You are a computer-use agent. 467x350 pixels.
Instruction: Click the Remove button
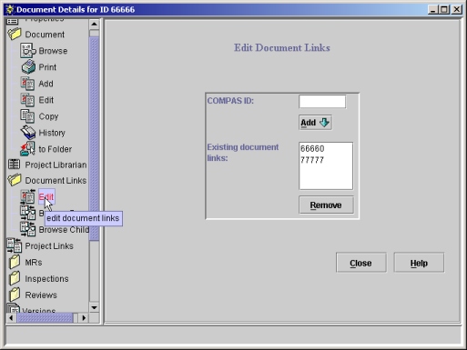point(326,205)
